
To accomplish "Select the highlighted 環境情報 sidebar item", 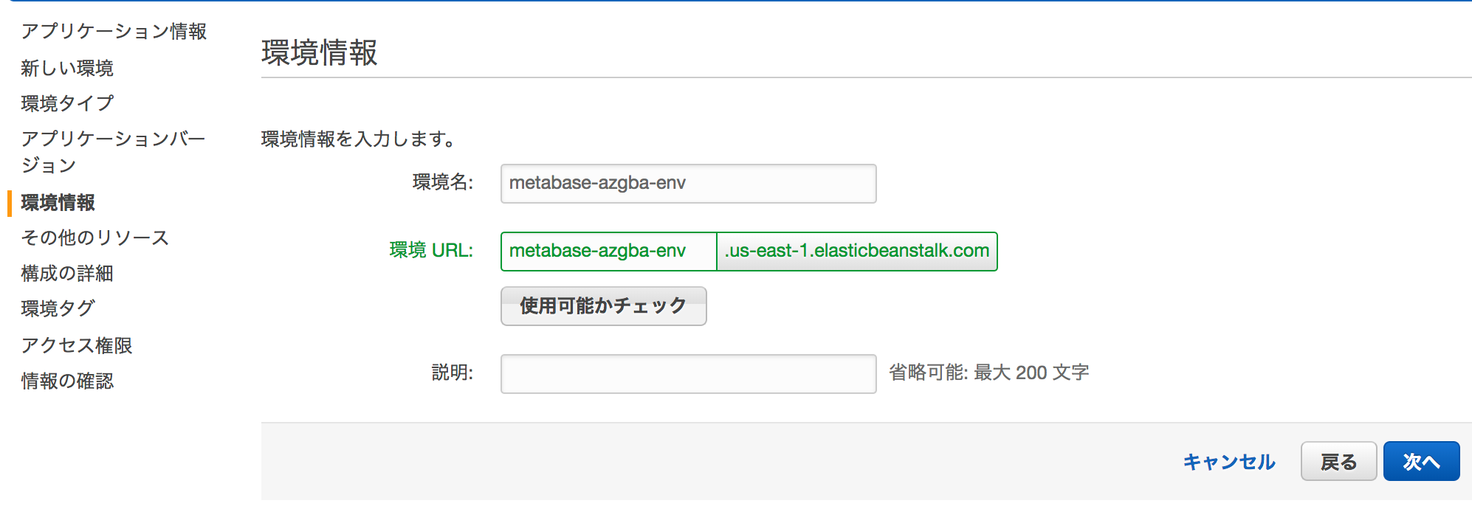I will tap(58, 203).
